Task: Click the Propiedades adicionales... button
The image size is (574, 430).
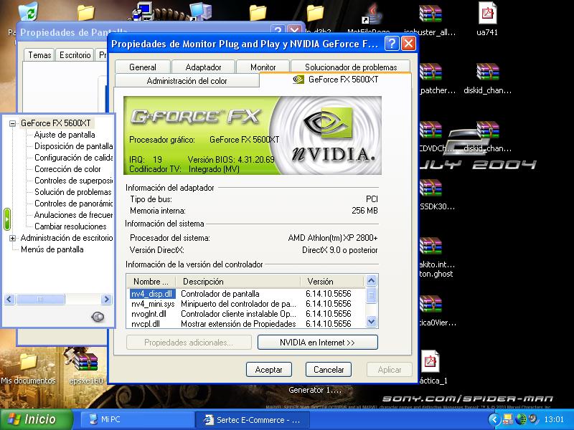Action: click(189, 343)
